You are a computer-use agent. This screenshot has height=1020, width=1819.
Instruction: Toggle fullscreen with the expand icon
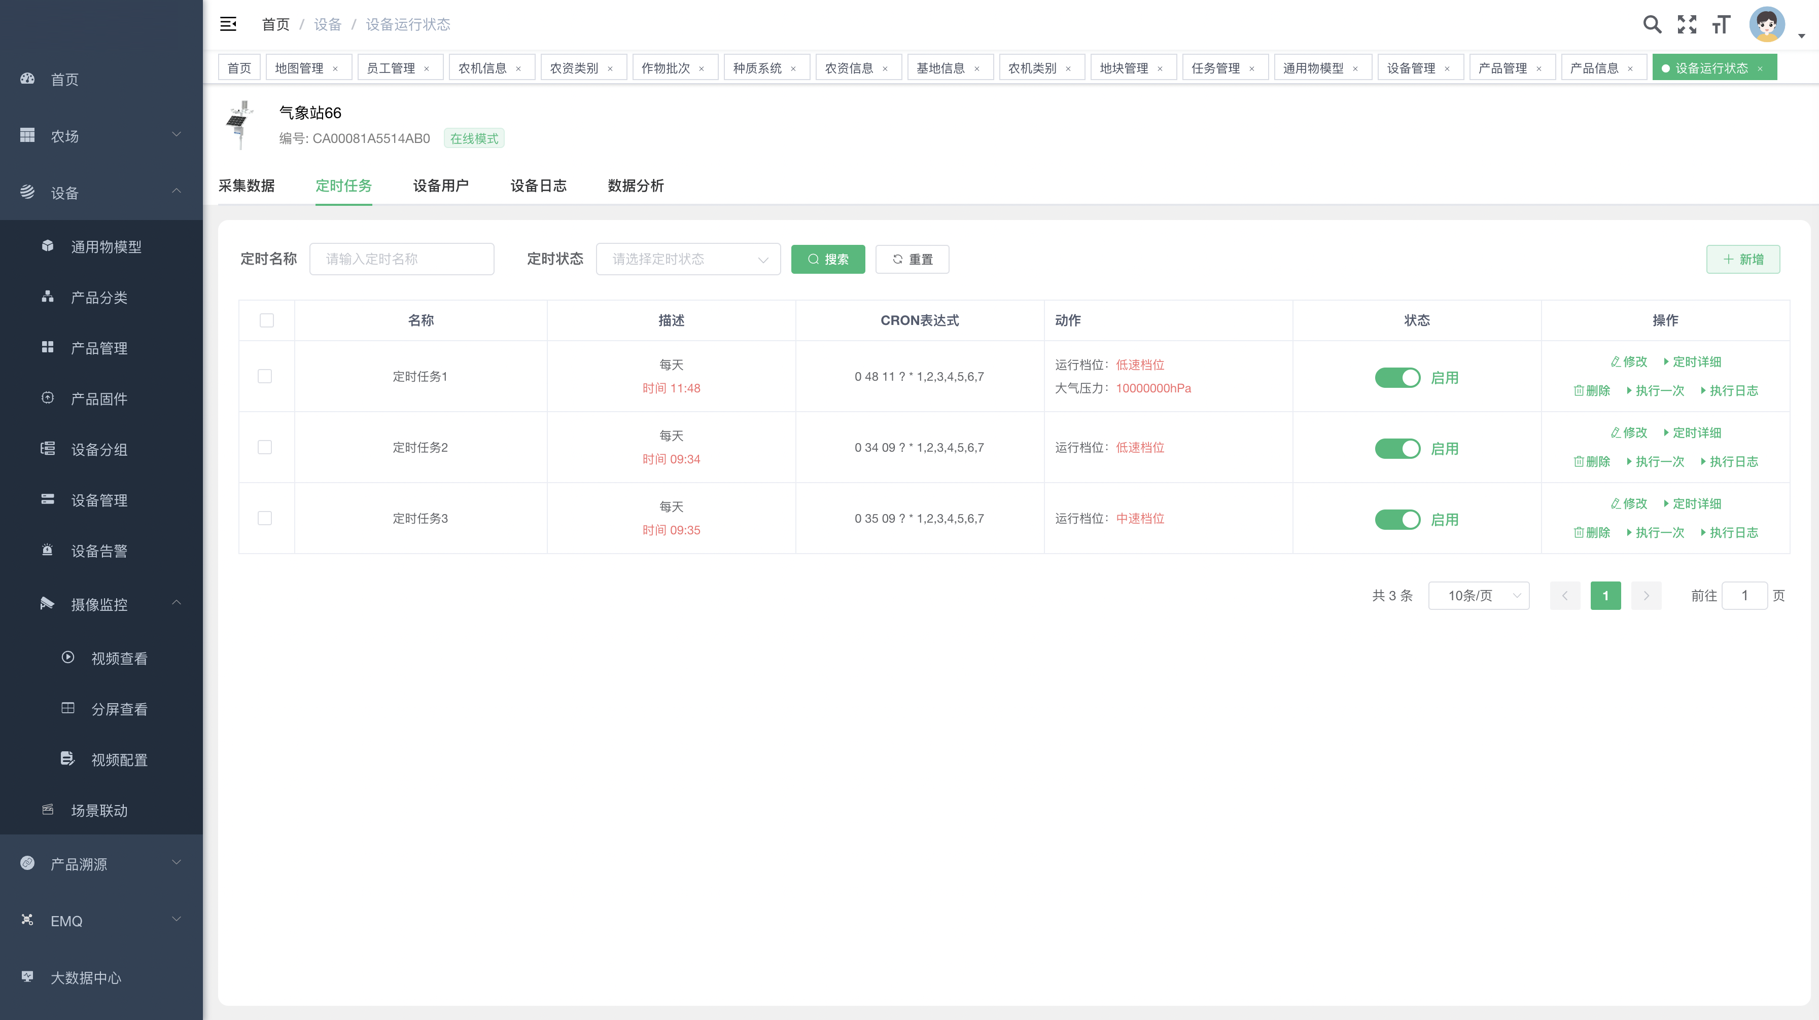tap(1687, 25)
